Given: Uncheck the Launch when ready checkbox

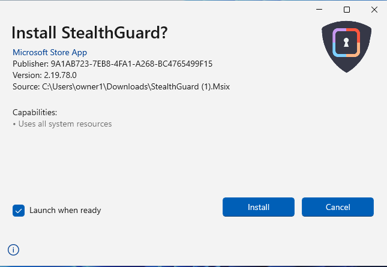Looking at the screenshot, I should point(19,211).
